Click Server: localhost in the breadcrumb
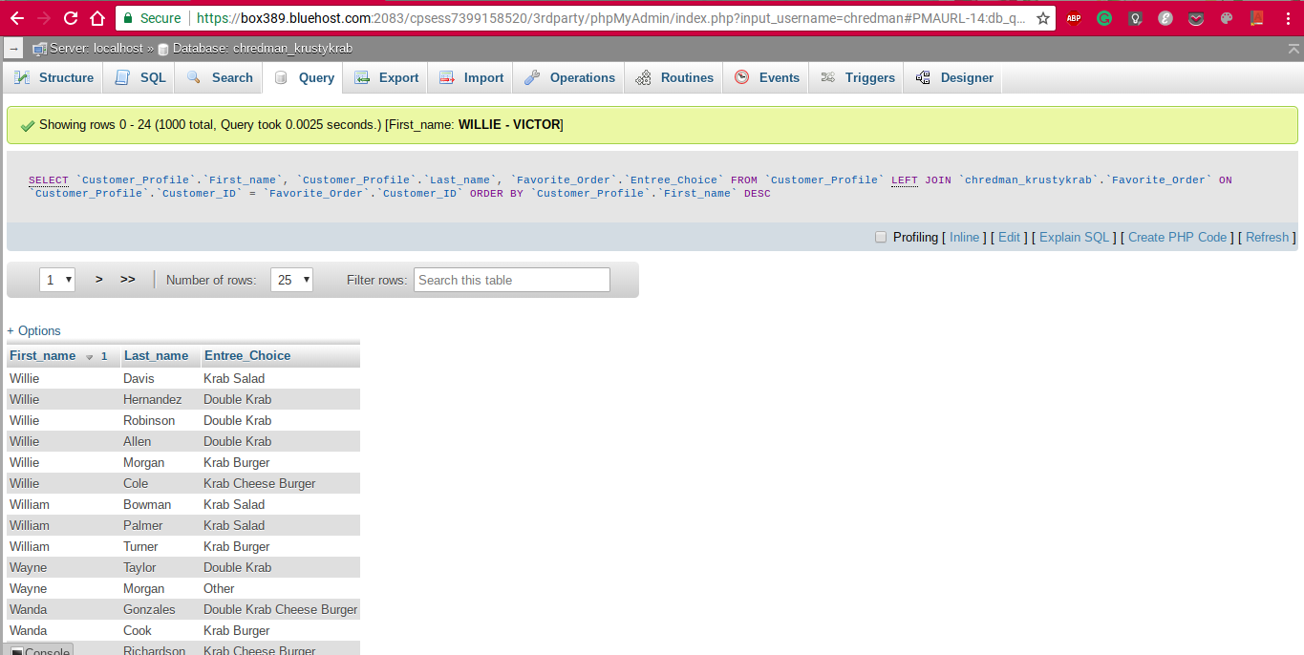1304x655 pixels. pos(96,49)
